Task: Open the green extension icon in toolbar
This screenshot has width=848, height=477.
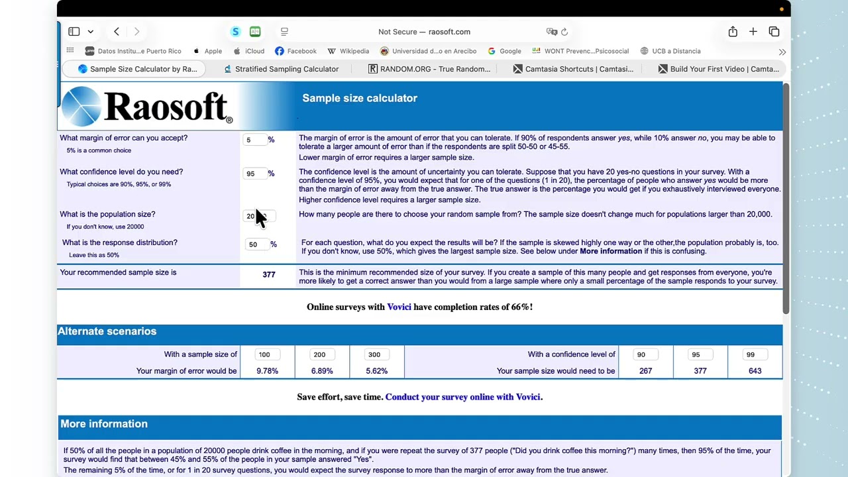Action: [x=255, y=32]
